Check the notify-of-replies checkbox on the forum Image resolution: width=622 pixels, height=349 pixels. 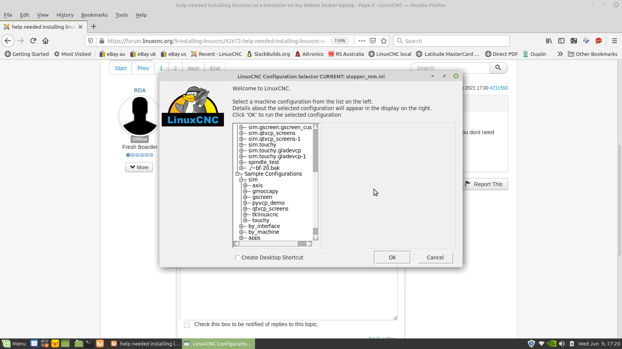click(x=187, y=325)
